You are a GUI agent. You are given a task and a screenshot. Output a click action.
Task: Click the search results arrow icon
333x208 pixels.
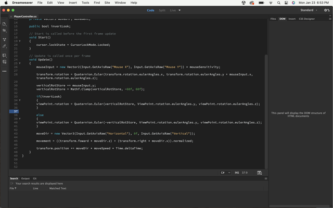[x=11, y=184]
